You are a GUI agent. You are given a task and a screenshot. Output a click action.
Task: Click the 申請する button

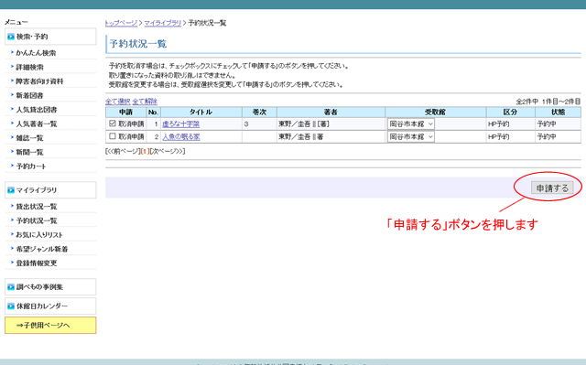(x=552, y=188)
